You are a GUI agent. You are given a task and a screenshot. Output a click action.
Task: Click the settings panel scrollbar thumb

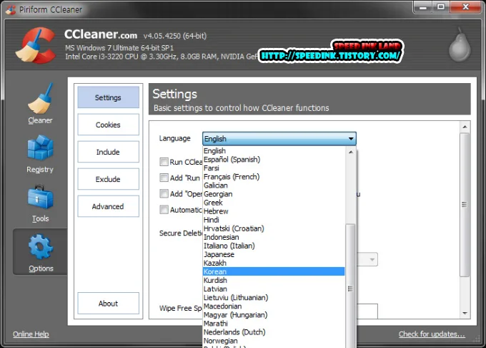tap(465, 205)
